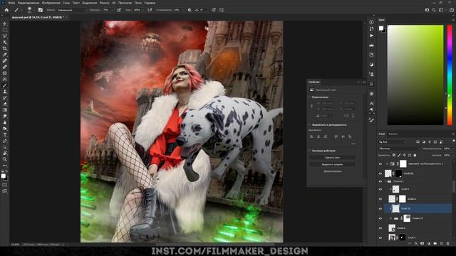Select the Type tool
Viewport: 456px width, 256px height.
5,134
